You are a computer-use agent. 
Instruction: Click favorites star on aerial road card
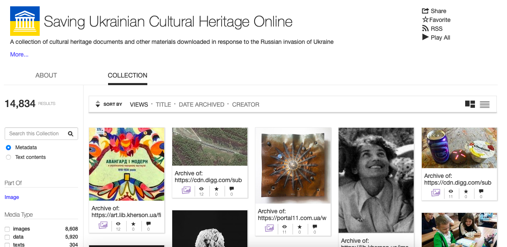[217, 189]
